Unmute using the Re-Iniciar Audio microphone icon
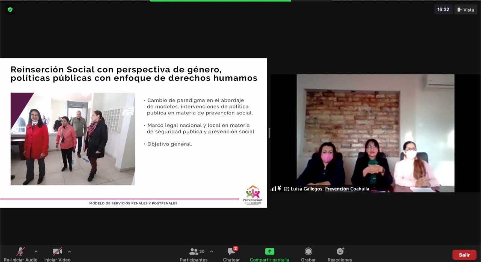481x262 pixels. tap(20, 252)
